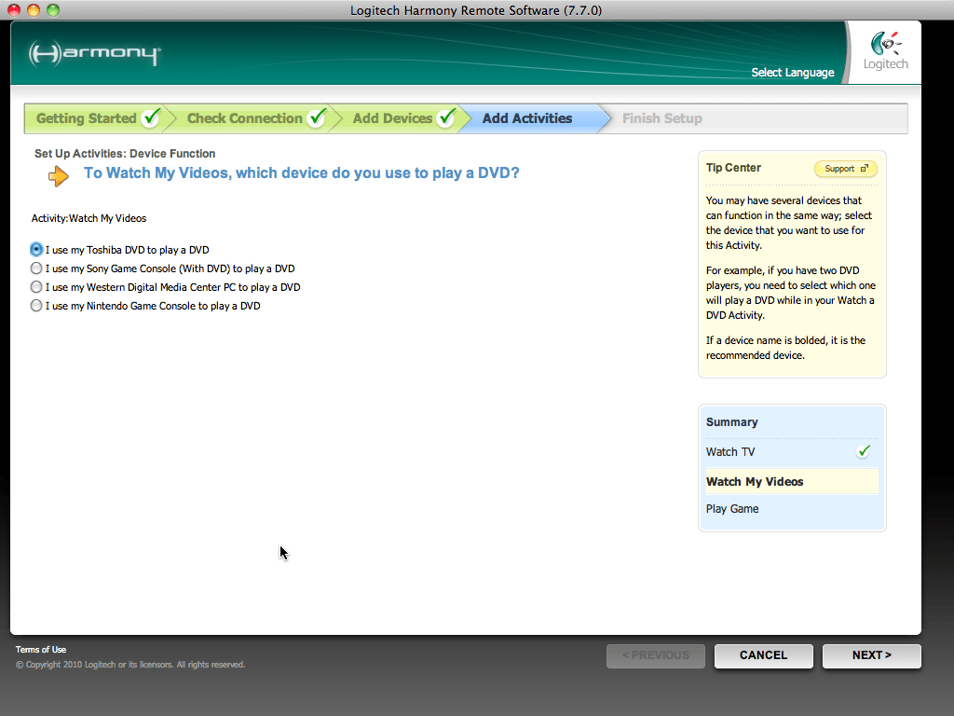Screen dimensions: 954x716
Task: Click the checkmark on Add Devices step
Action: [x=446, y=118]
